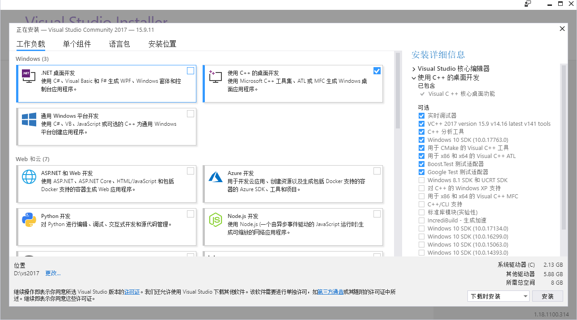
Task: Check Windows 10 SDK (10.0.17134.0)
Action: coord(421,228)
